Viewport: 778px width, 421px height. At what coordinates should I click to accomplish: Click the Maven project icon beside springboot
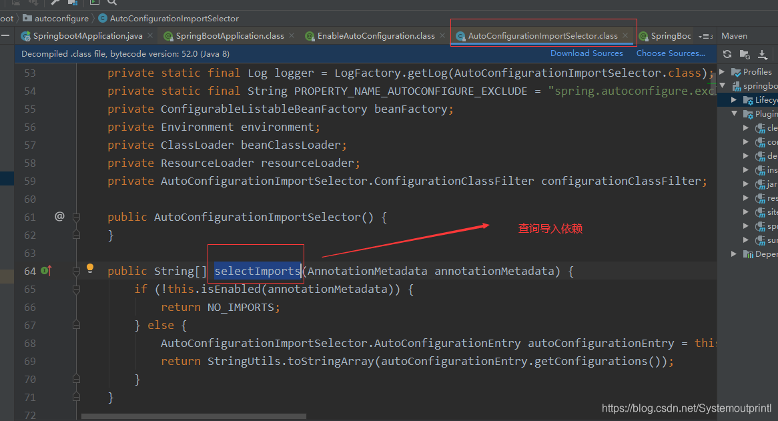click(x=737, y=86)
